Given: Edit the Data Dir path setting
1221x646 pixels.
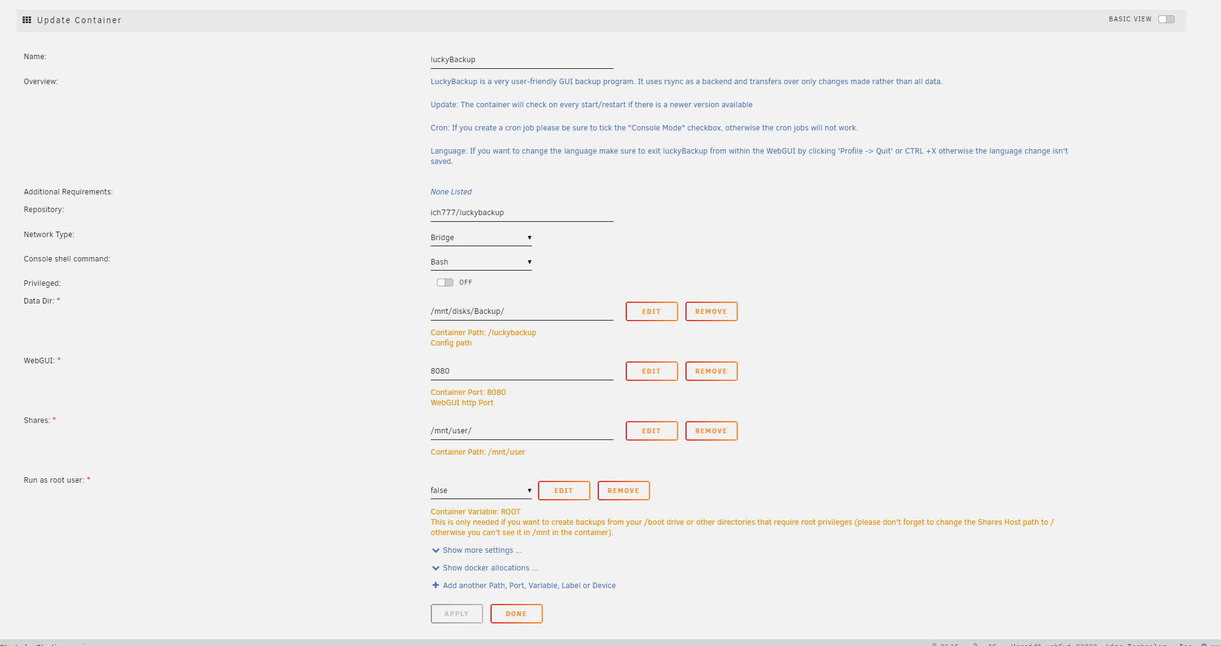Looking at the screenshot, I should [x=651, y=311].
